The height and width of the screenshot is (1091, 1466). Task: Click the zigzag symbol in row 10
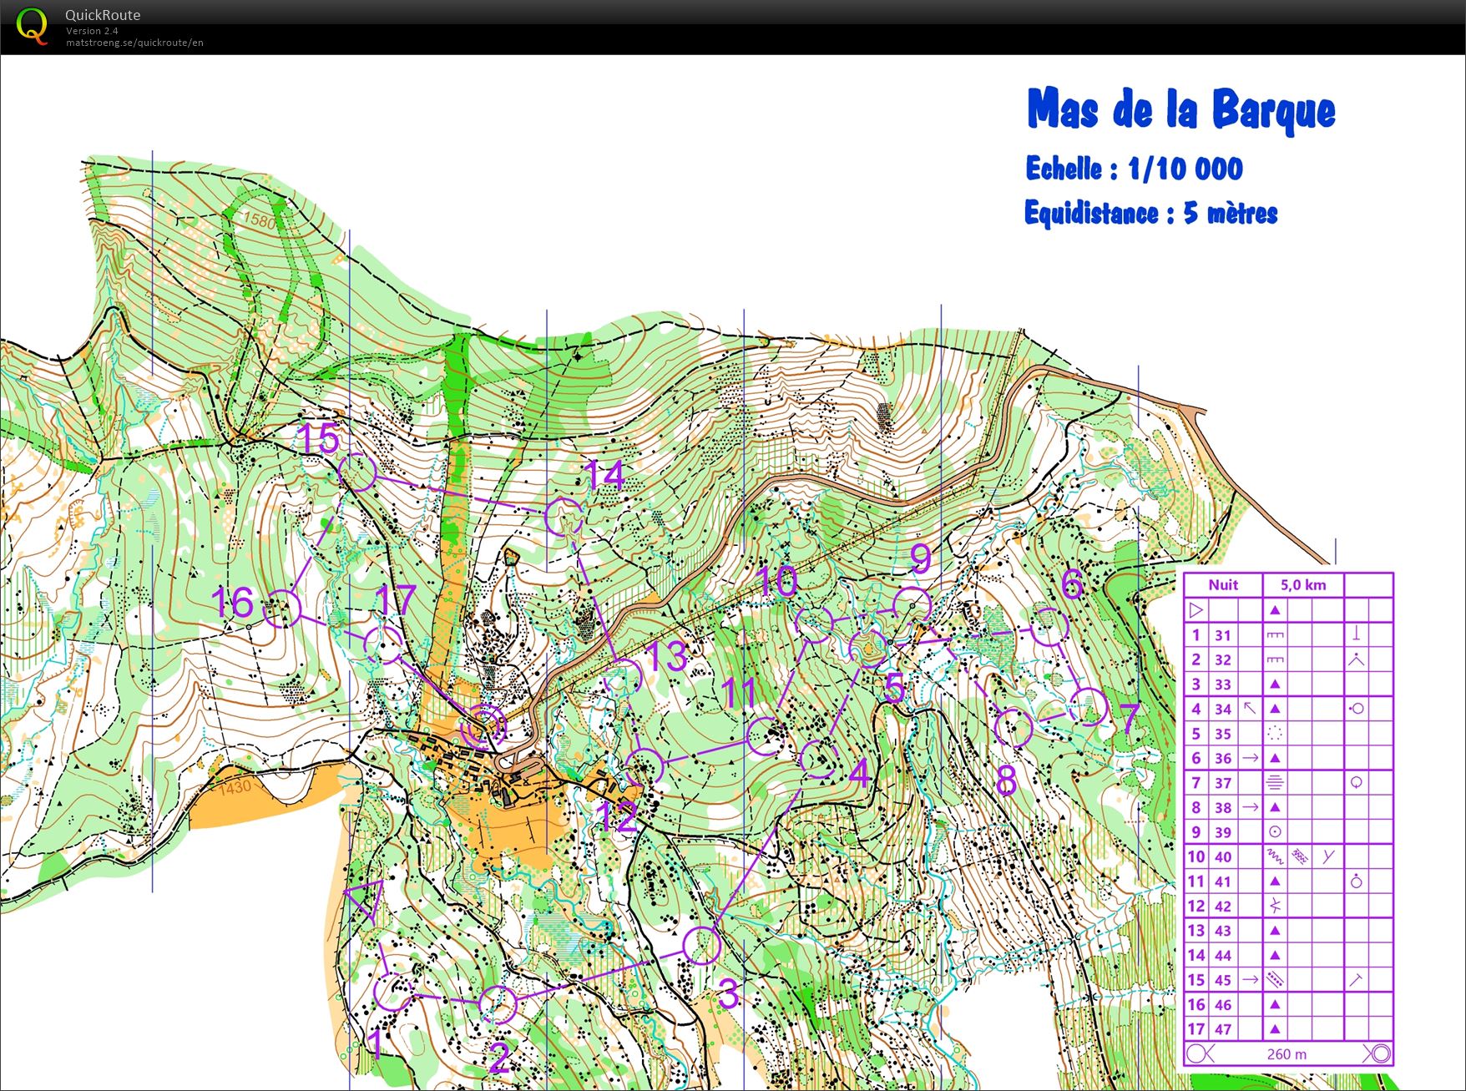pos(1275,856)
